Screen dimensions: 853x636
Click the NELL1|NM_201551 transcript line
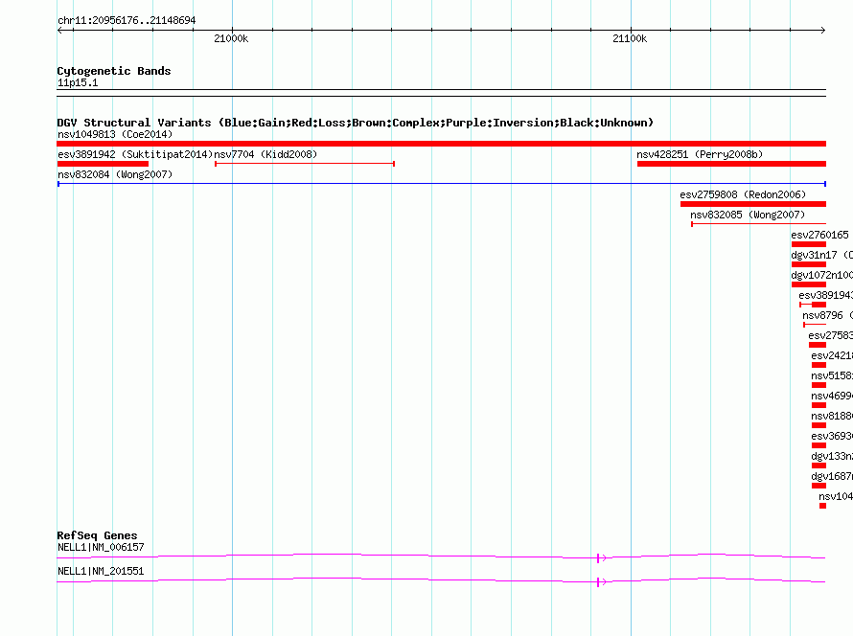pos(383,580)
